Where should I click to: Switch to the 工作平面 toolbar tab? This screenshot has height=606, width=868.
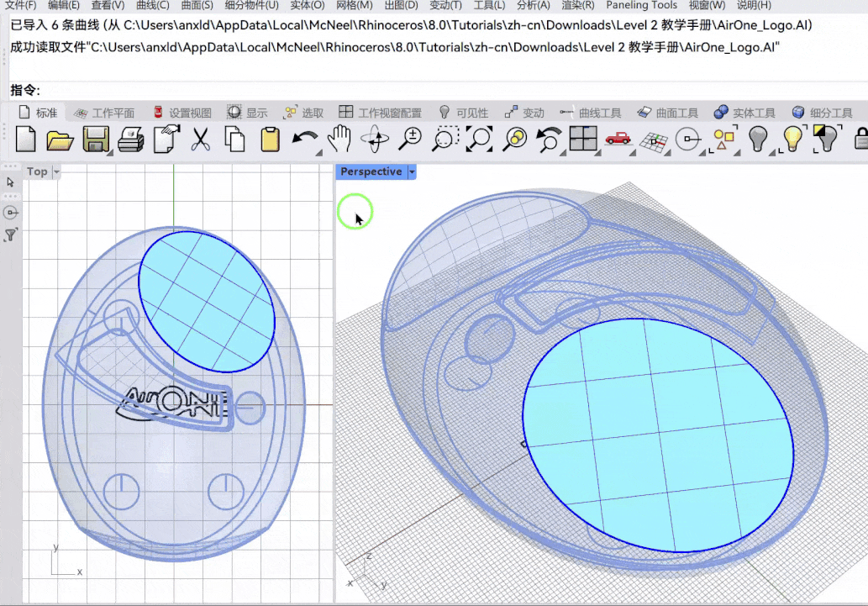point(113,113)
